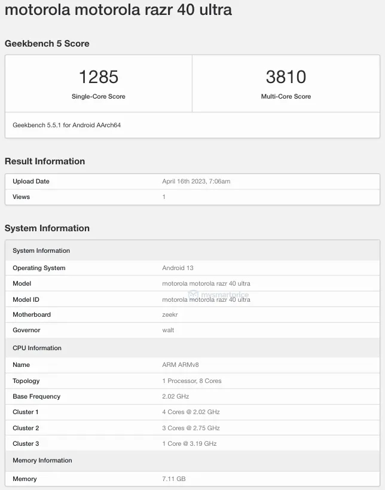This screenshot has height=490, width=385.
Task: Click the Views row label
Action: pos(21,197)
